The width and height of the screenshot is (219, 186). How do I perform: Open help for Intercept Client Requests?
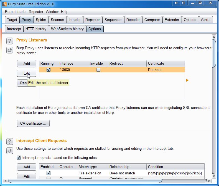[x=10, y=142]
